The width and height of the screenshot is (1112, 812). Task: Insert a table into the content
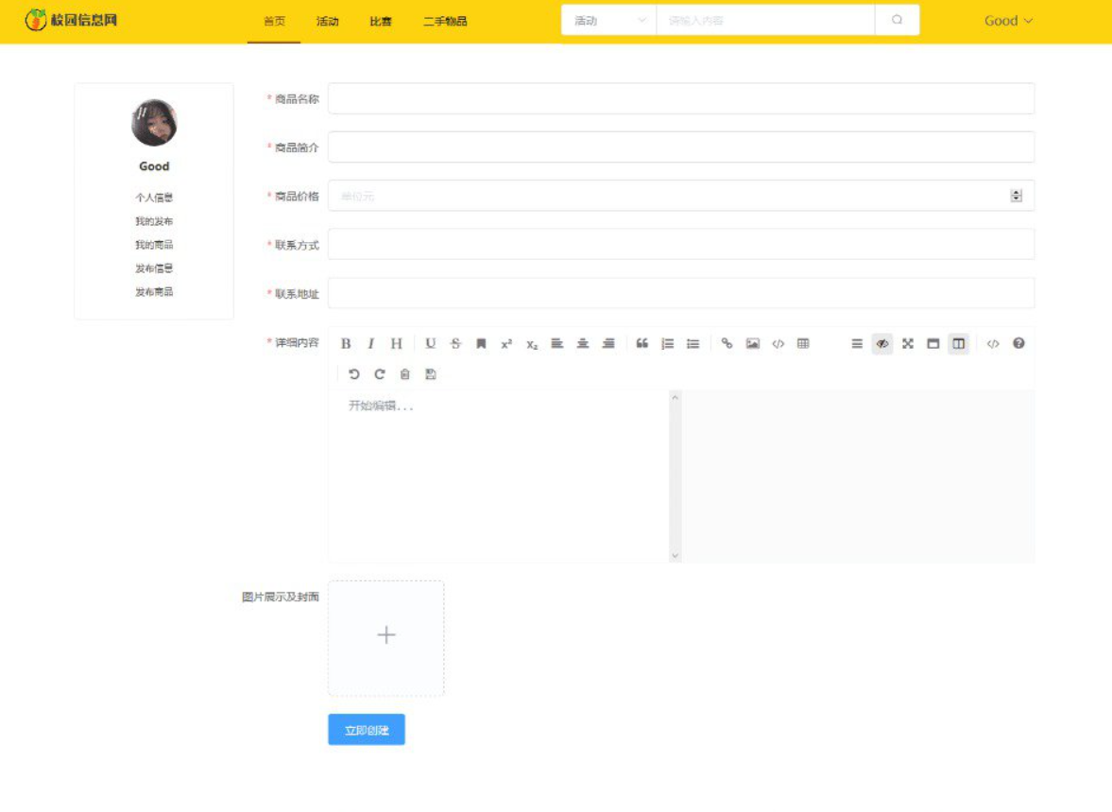pyautogui.click(x=803, y=344)
